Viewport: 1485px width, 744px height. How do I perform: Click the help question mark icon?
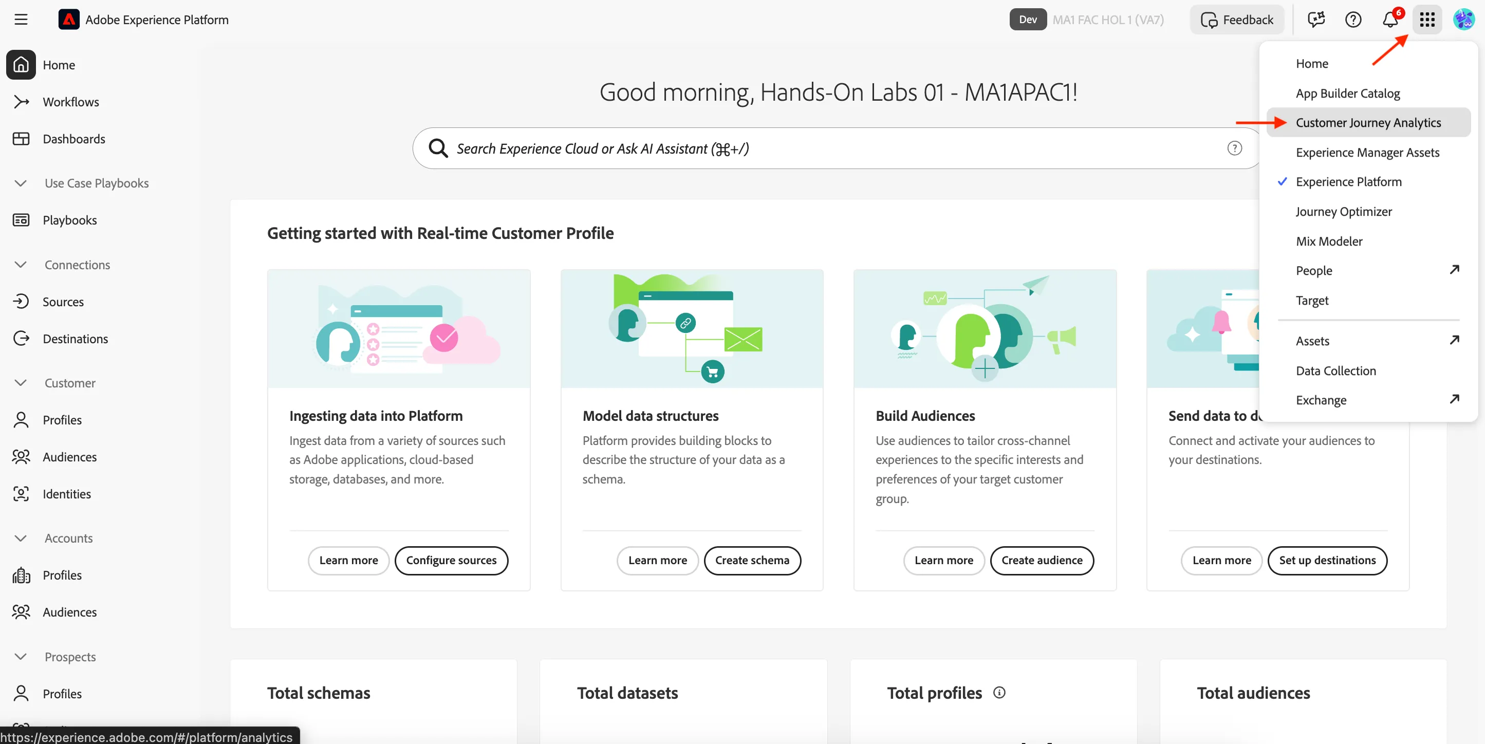[1353, 20]
